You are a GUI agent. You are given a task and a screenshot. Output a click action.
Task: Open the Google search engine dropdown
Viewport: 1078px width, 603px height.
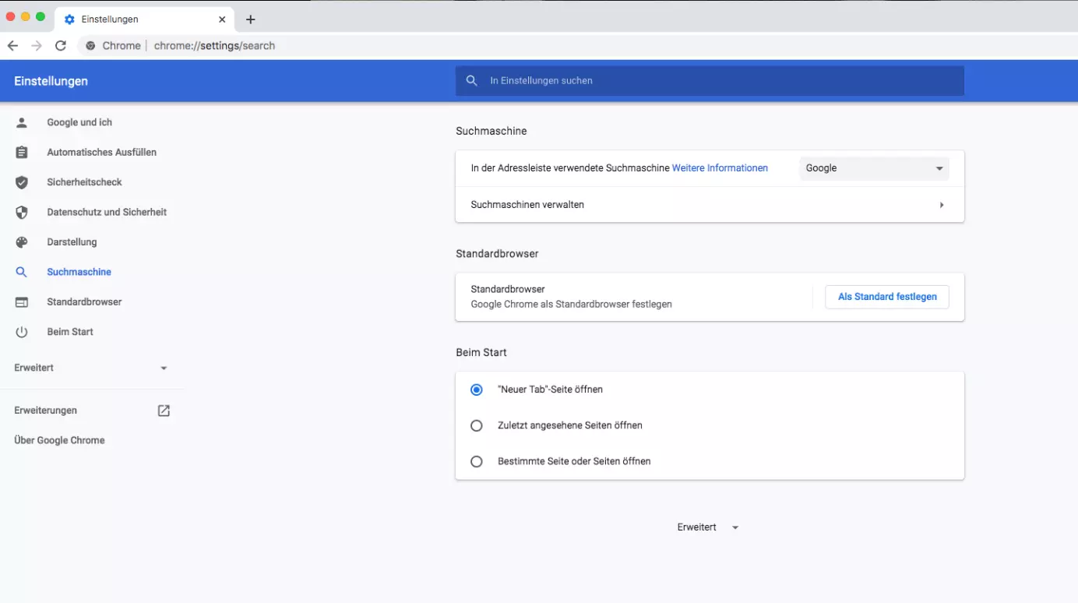(x=874, y=168)
